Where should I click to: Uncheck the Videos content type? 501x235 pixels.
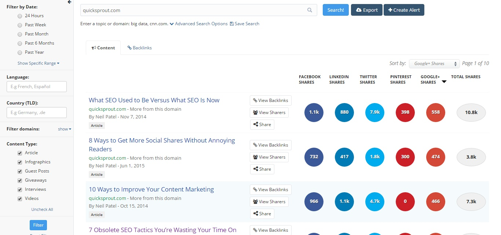point(20,198)
